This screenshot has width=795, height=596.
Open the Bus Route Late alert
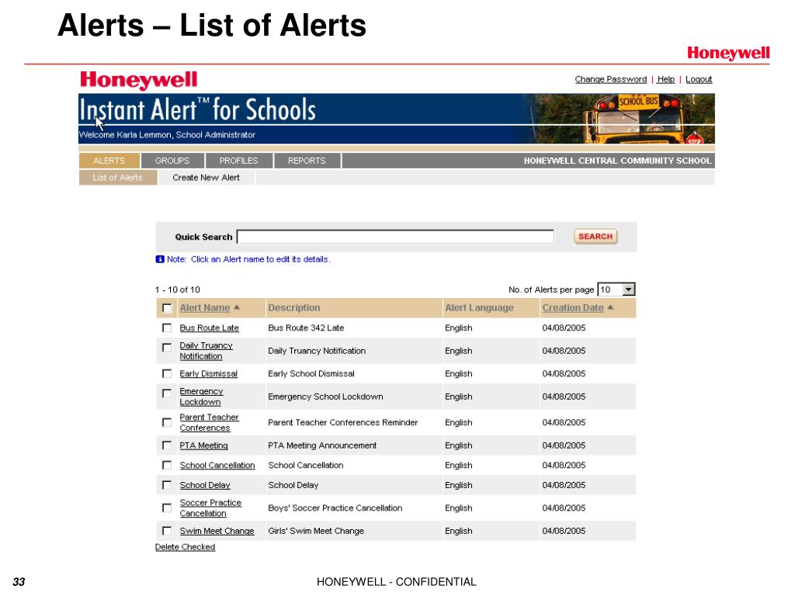(x=209, y=328)
